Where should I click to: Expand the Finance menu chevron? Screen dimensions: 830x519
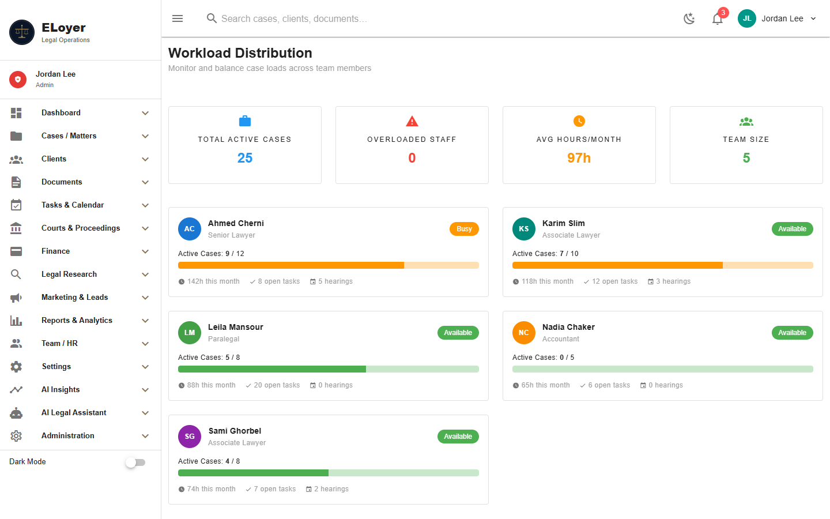[145, 251]
